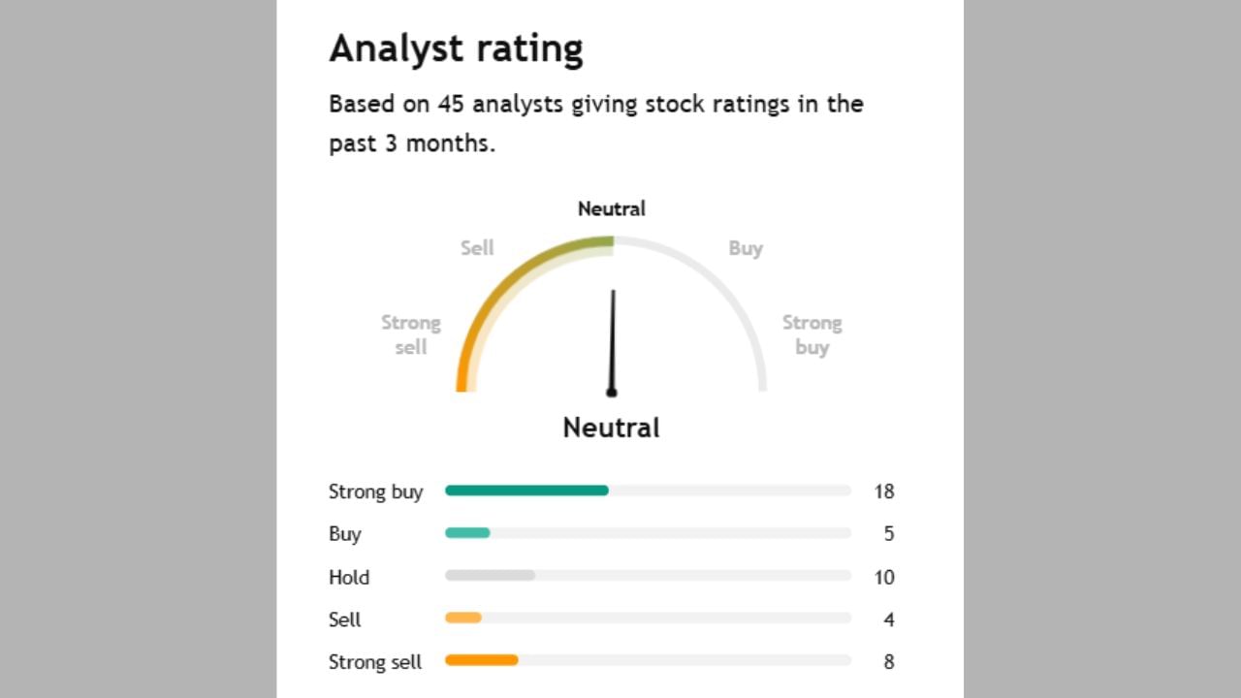Viewport: 1241px width, 698px height.
Task: Select the Hold row label
Action: pos(349,577)
